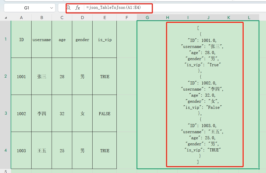Click the cell containing ID
Viewport: 266px width, 173px height.
21,39
